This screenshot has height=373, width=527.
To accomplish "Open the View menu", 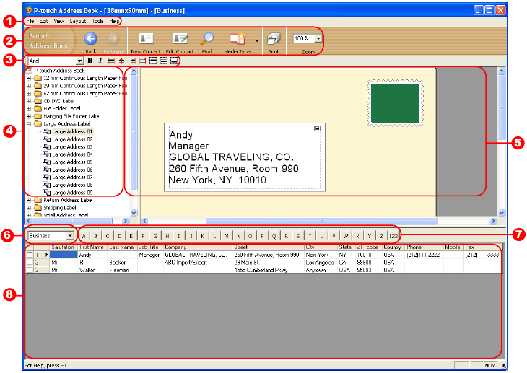I will coord(58,21).
